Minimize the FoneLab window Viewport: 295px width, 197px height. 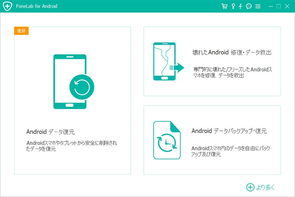(271, 6)
